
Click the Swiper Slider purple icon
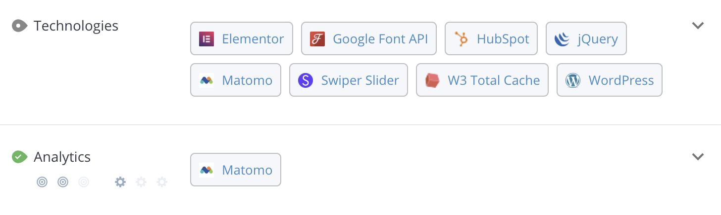coord(306,80)
